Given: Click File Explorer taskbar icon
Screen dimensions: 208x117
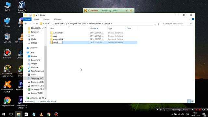Looking at the screenshot, I should click(19, 114).
